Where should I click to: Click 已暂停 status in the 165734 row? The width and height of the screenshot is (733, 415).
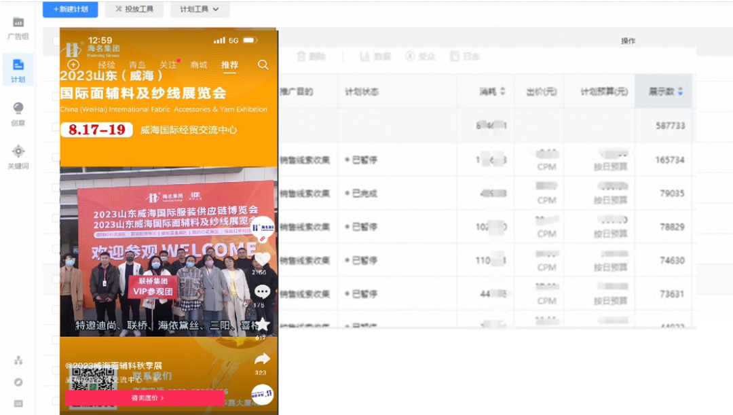pyautogui.click(x=361, y=160)
